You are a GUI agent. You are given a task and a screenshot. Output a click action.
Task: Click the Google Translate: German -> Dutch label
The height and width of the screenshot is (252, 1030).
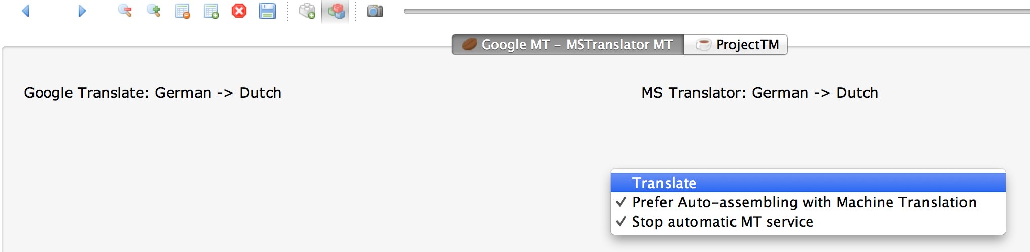[x=152, y=93]
